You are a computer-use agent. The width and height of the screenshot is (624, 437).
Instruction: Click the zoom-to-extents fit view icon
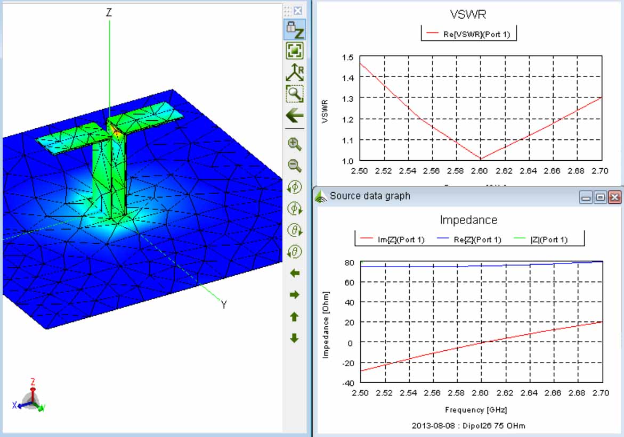295,51
